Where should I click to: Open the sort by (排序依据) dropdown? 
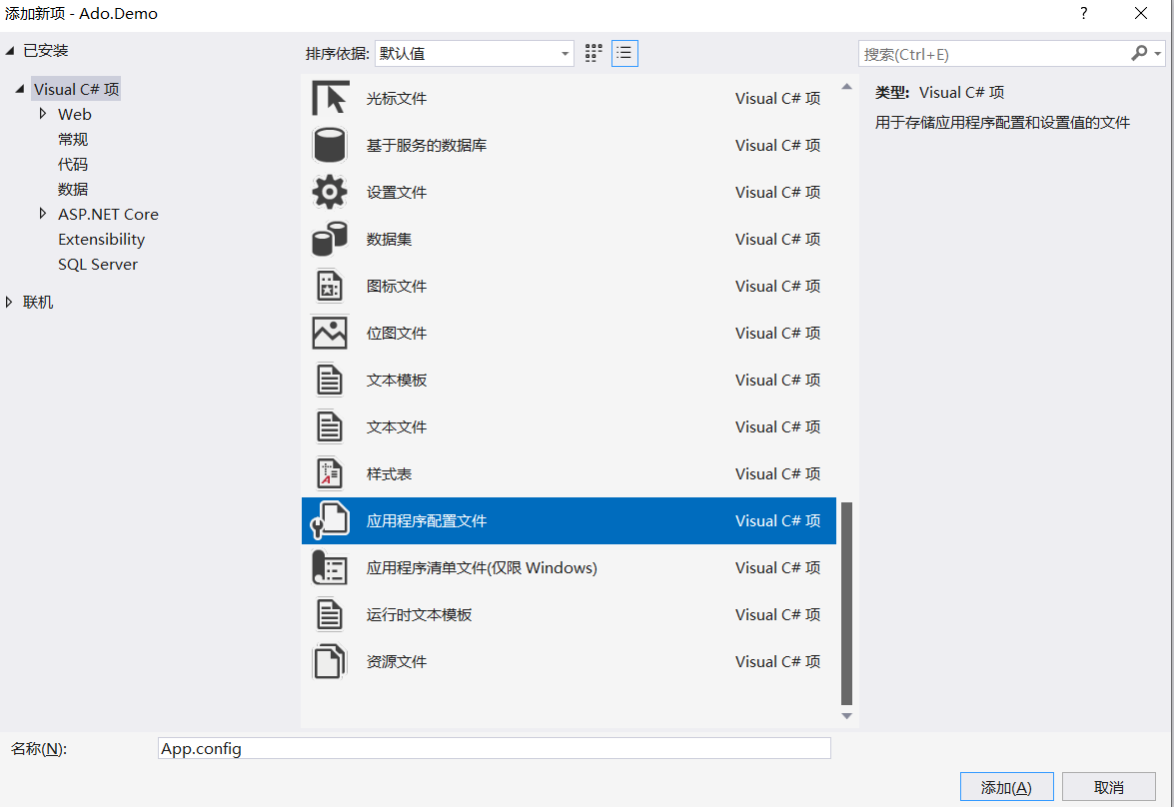point(475,53)
